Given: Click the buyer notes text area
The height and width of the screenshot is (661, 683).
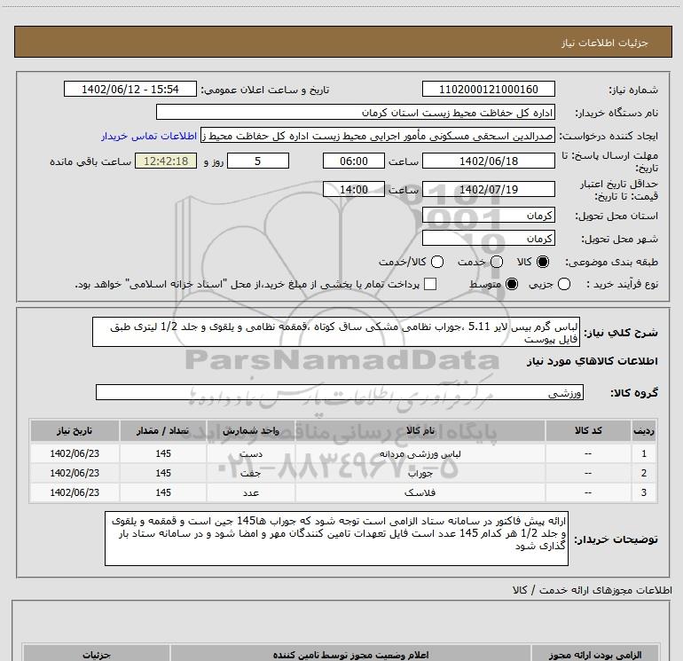Looking at the screenshot, I should coord(336,539).
